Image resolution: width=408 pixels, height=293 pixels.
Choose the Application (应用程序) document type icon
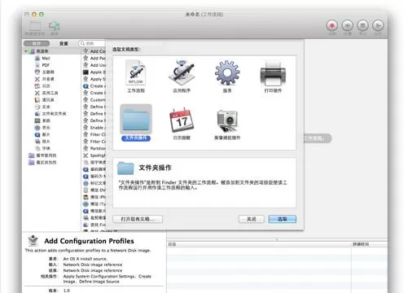click(182, 72)
